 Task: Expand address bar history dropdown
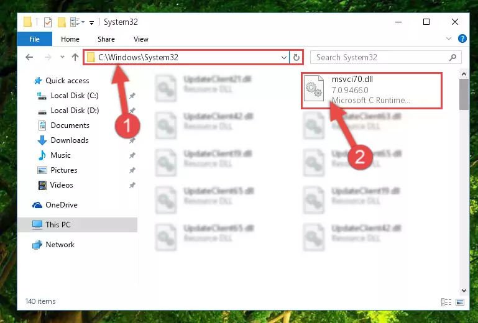(284, 57)
